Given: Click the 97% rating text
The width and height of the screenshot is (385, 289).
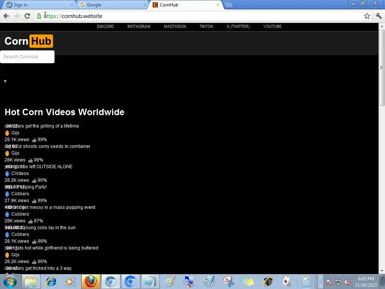Looking at the screenshot, I should coord(39,221).
